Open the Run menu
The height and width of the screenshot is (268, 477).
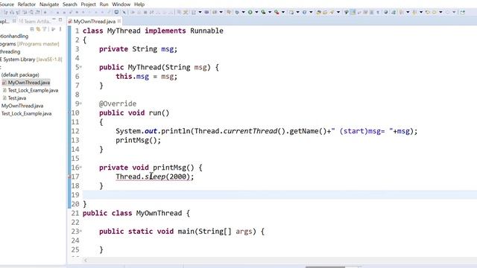point(104,4)
